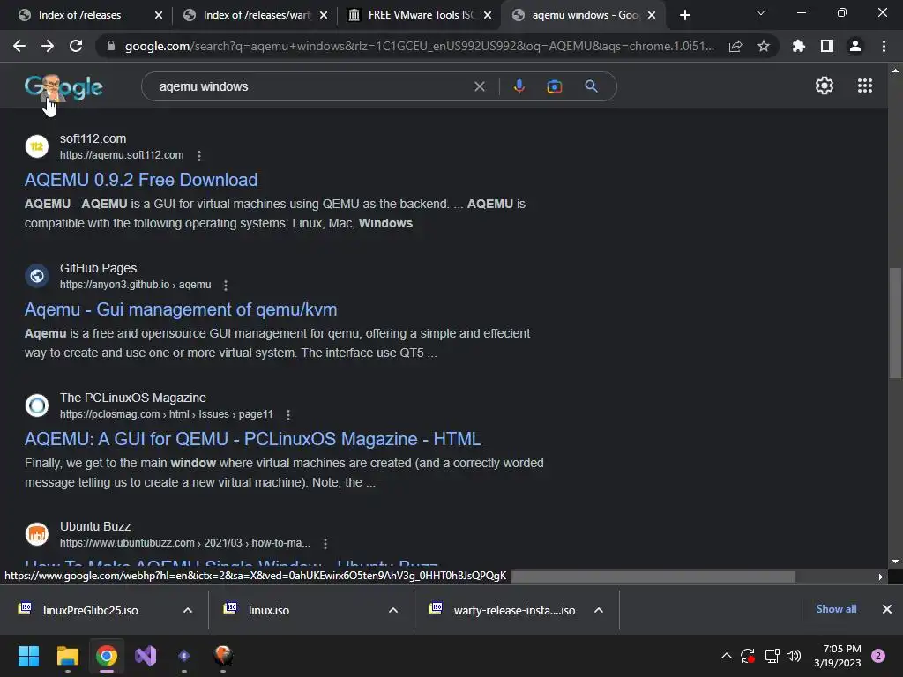View the site information lock icon
903x677 pixels.
point(111,46)
